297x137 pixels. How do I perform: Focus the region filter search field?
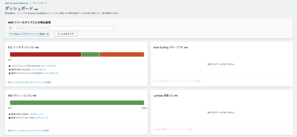point(61,28)
